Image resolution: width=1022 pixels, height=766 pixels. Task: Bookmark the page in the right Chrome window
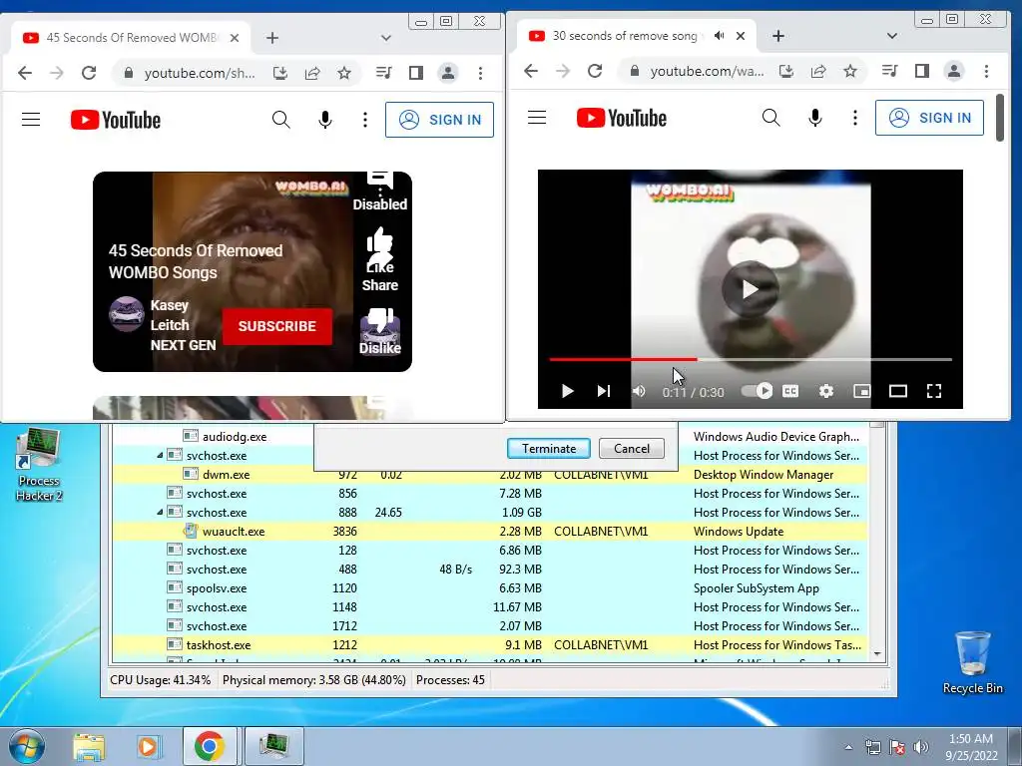(x=850, y=71)
